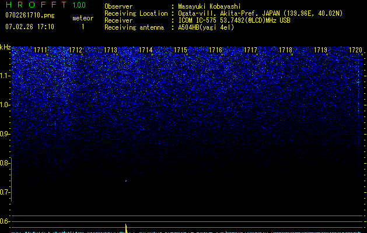Click the Observer label
The height and width of the screenshot is (233, 367).
118,6
